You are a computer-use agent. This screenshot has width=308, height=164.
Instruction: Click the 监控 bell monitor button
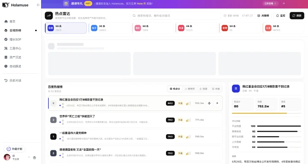pyautogui.click(x=281, y=15)
